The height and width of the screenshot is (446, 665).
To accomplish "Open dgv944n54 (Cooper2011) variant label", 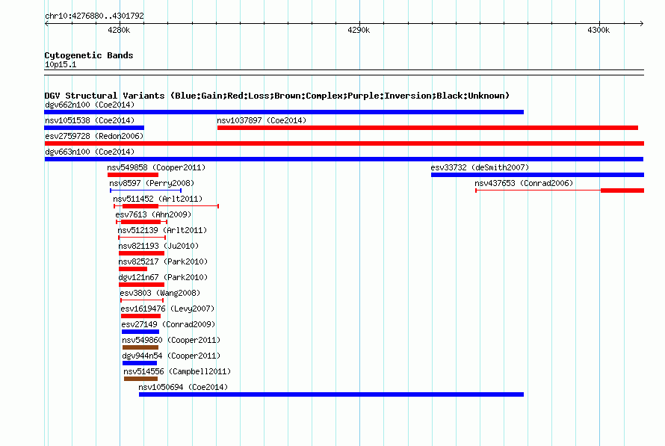I will tap(171, 356).
